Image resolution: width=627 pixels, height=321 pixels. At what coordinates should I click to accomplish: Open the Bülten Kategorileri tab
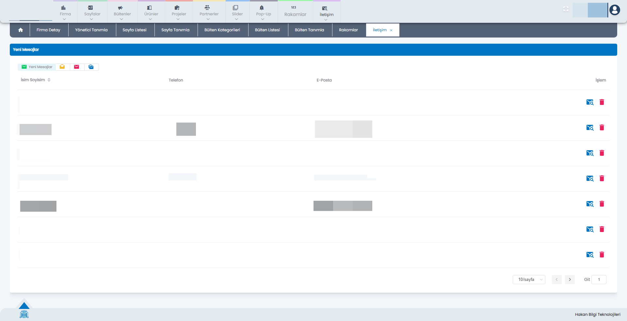[x=222, y=30]
